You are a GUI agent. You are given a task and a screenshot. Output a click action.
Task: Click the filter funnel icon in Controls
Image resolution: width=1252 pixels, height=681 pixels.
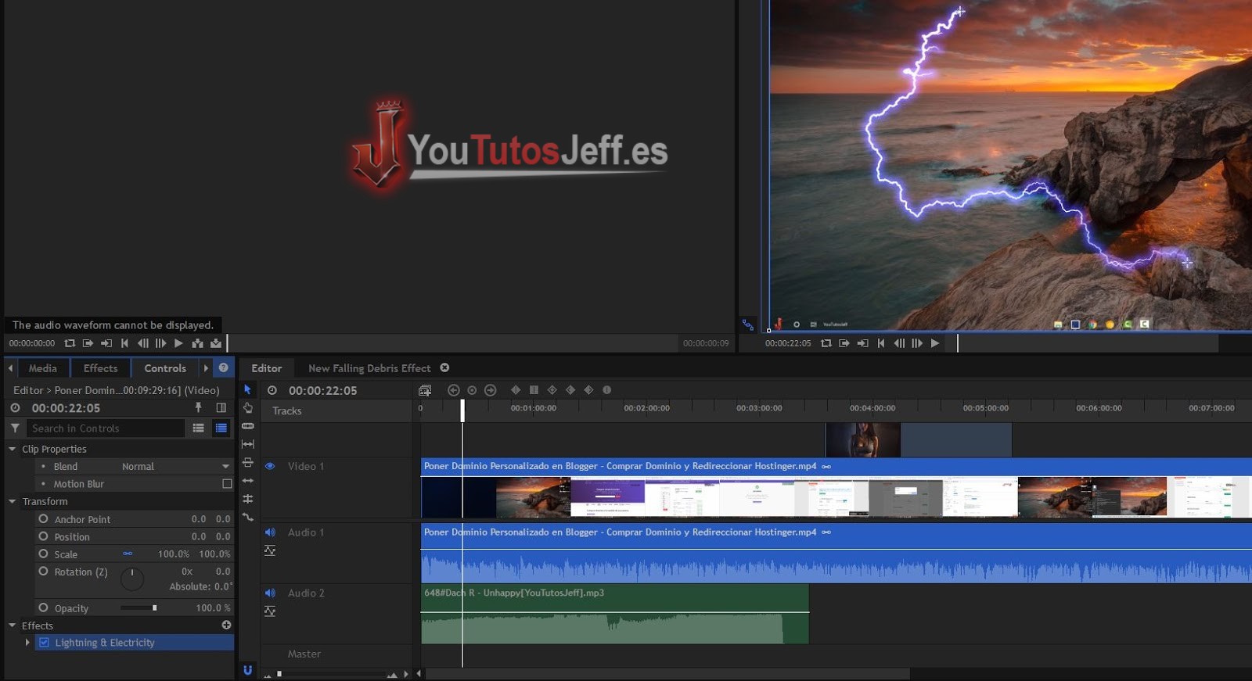tap(15, 428)
